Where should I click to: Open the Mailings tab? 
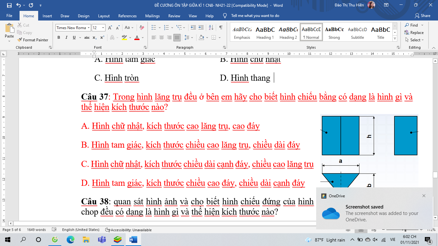[x=152, y=16]
